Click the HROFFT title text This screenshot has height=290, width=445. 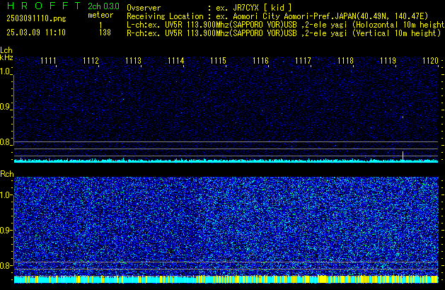click(44, 6)
